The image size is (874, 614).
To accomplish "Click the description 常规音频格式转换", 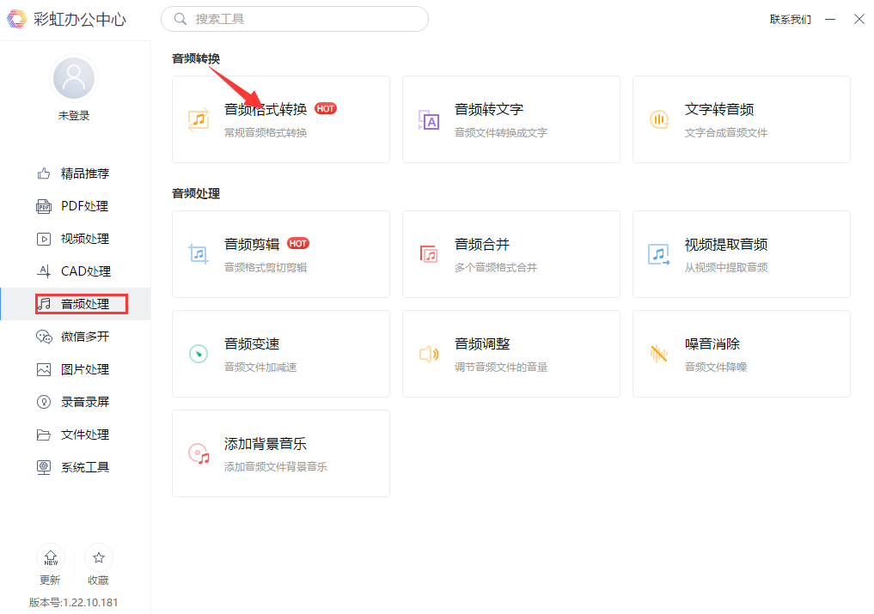I will pos(266,132).
